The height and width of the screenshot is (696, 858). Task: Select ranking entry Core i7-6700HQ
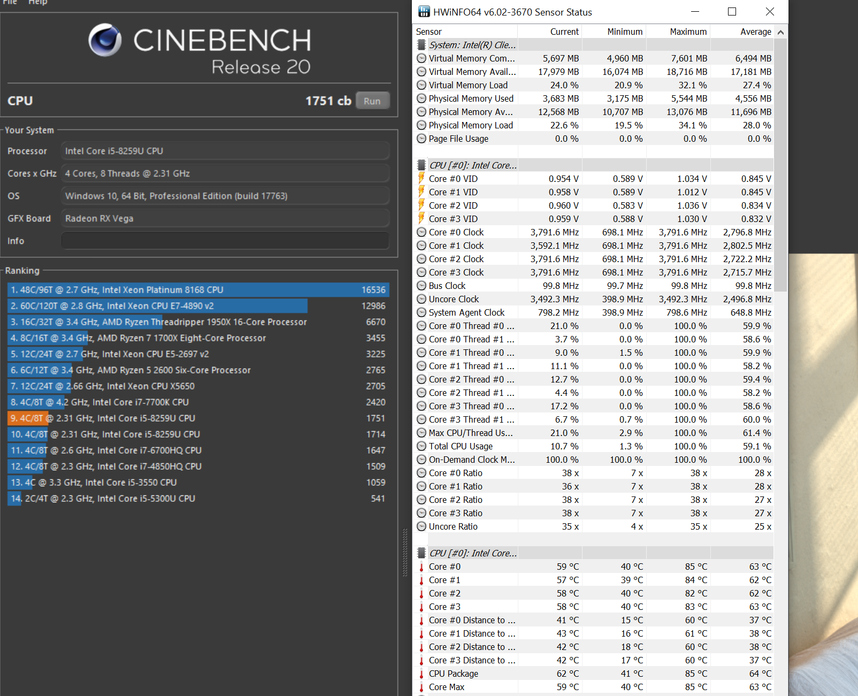[x=198, y=450]
